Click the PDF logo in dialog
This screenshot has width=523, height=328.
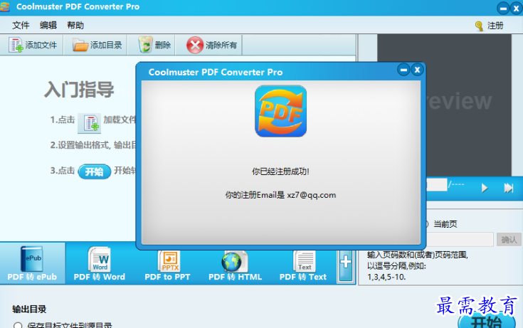coord(280,111)
